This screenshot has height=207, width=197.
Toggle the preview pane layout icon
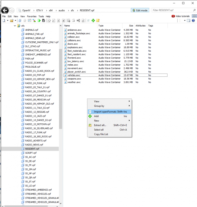189,20
